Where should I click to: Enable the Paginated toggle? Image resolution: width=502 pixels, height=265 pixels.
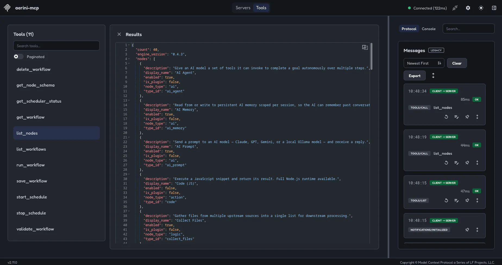18,56
